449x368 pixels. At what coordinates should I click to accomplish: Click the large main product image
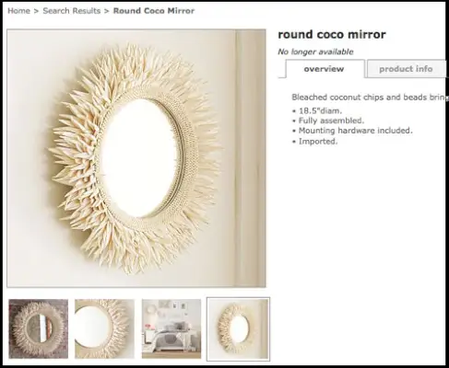(136, 158)
